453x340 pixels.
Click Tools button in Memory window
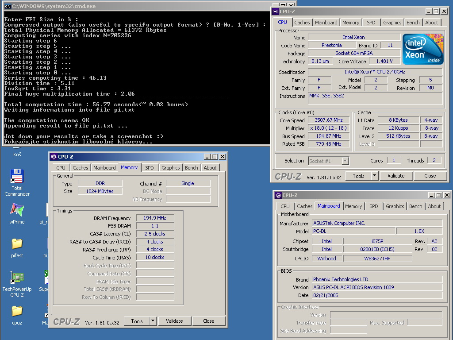[137, 321]
